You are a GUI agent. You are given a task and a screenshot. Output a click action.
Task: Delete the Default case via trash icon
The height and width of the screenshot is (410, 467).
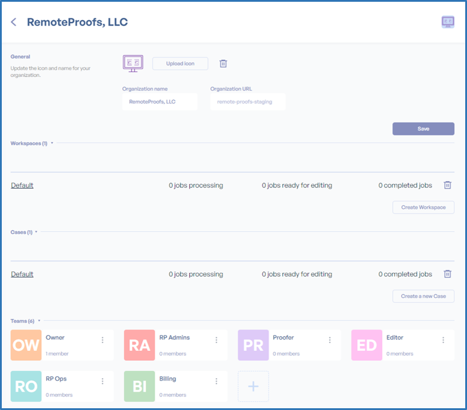pyautogui.click(x=447, y=274)
